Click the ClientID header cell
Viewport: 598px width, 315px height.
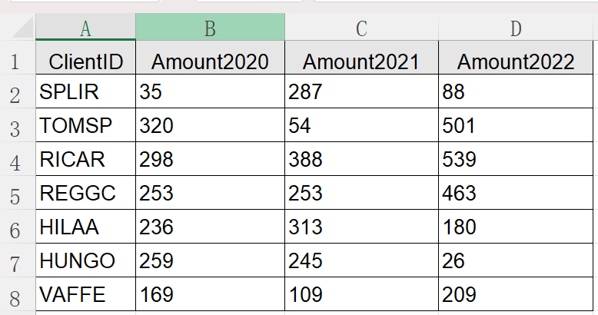[x=85, y=62]
